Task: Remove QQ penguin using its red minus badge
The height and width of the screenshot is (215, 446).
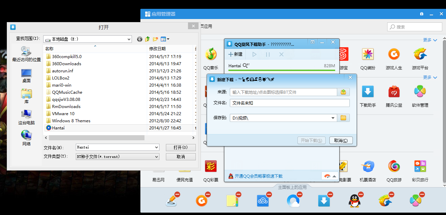Action: [361, 194]
